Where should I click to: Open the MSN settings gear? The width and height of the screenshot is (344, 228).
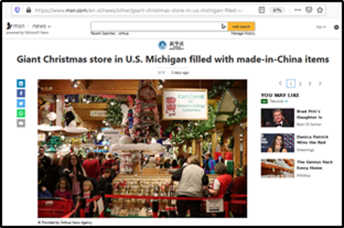point(336,27)
